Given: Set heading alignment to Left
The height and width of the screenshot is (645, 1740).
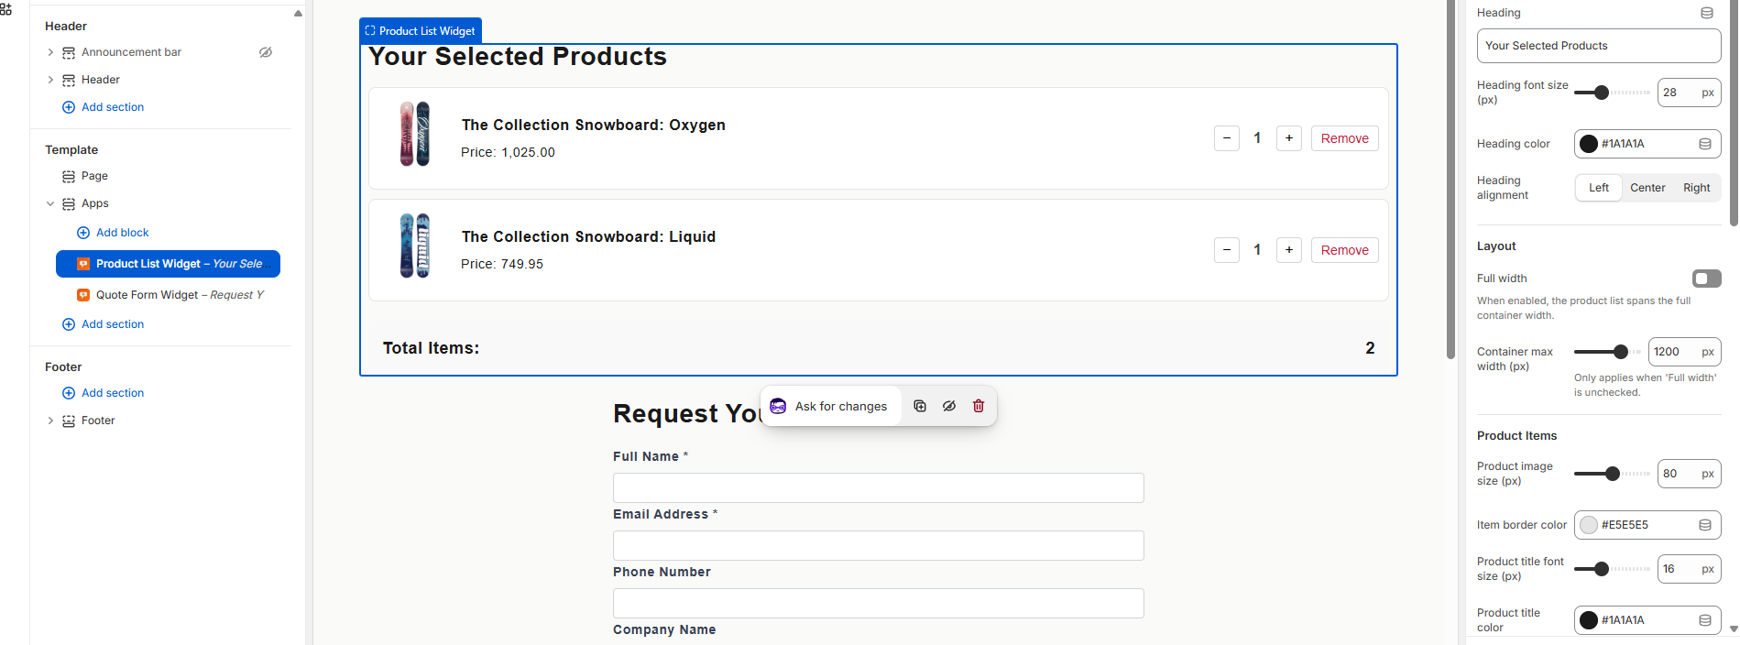Looking at the screenshot, I should click(x=1599, y=188).
